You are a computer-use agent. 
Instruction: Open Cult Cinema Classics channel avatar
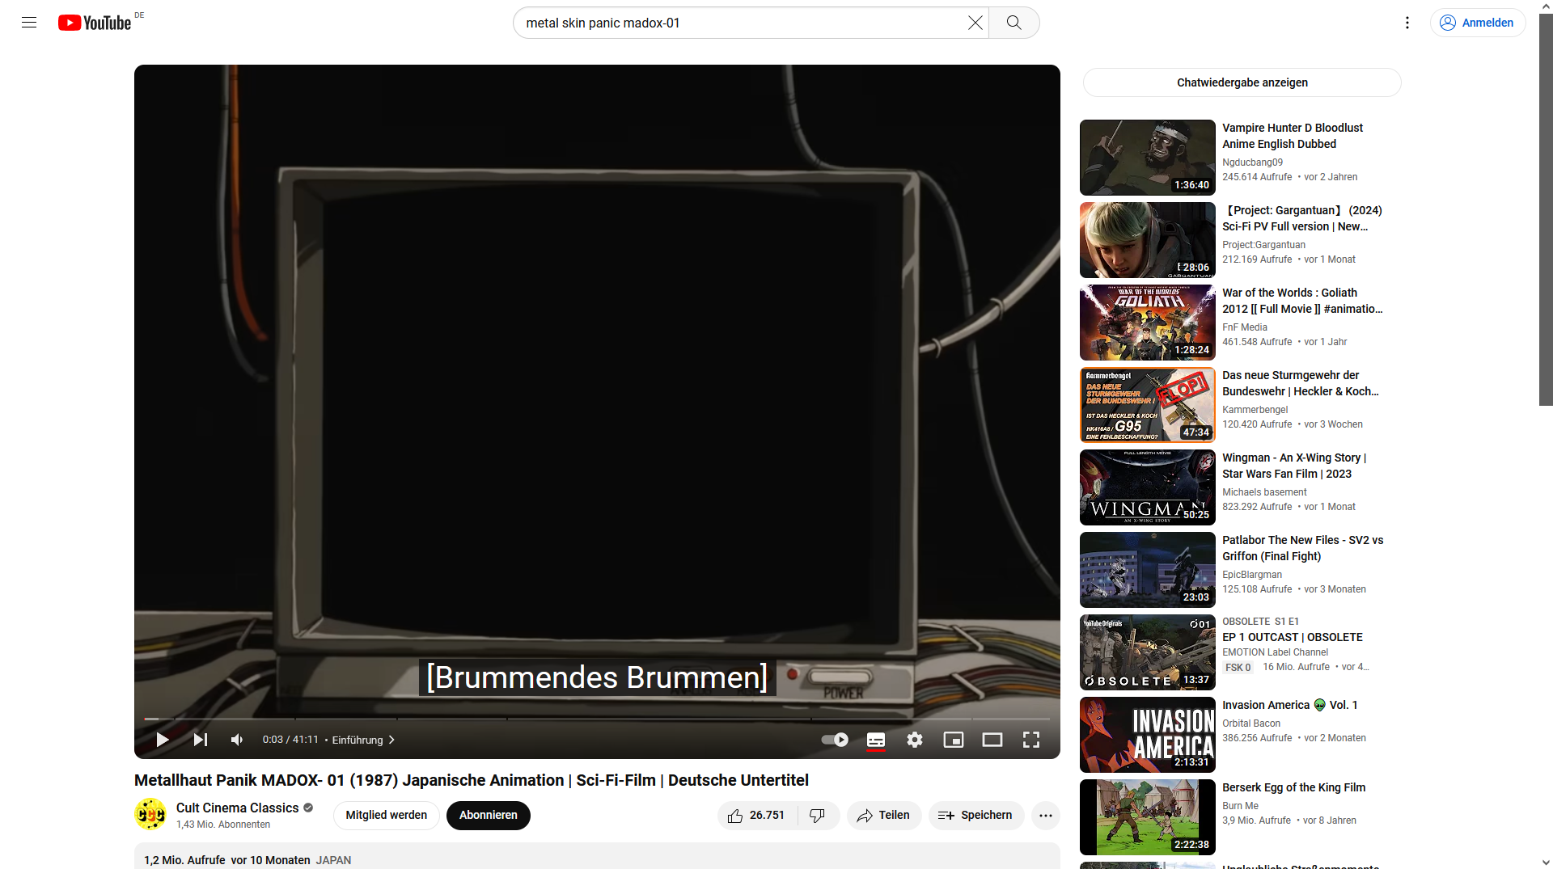pyautogui.click(x=150, y=815)
